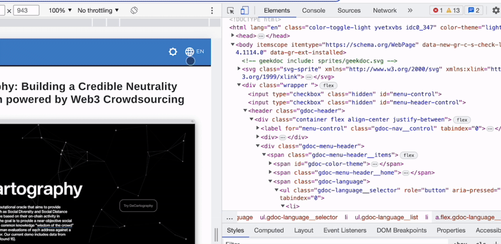This screenshot has width=501, height=244.
Task: Show more DevTools tabs chevron
Action: (410, 10)
